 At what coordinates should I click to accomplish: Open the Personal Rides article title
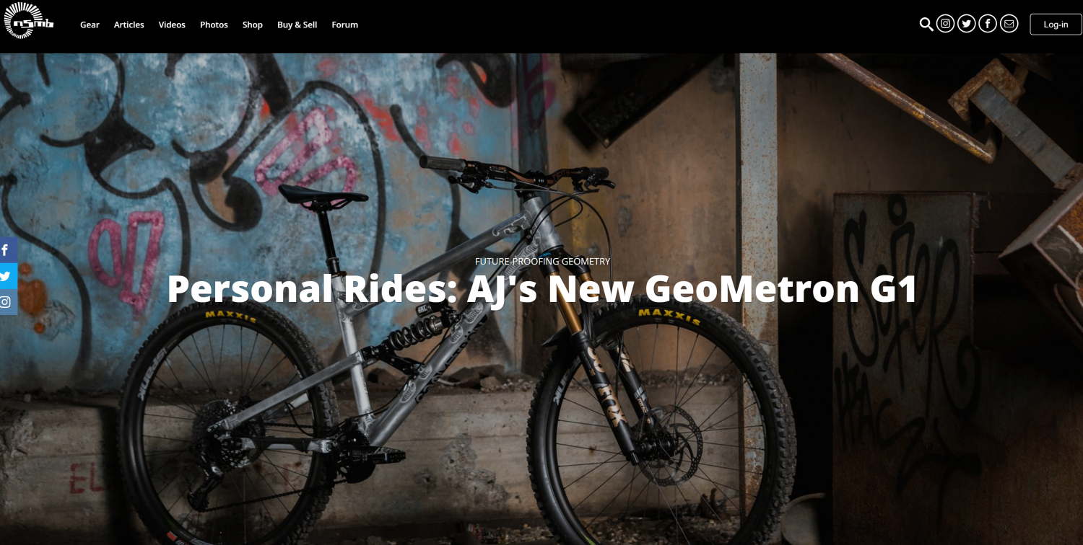542,288
